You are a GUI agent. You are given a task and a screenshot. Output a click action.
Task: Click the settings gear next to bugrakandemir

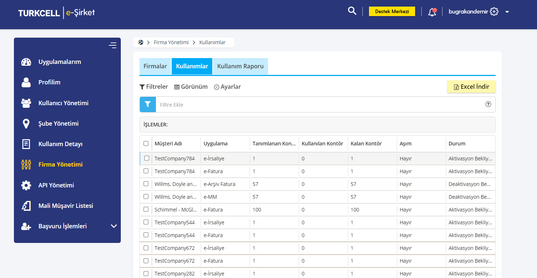494,12
